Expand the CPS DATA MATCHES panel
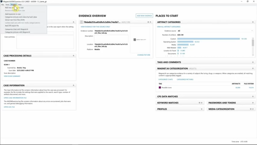The image size is (257, 145). pos(253,96)
